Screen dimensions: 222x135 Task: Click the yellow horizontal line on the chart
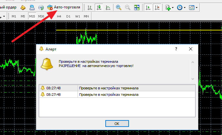point(139,30)
